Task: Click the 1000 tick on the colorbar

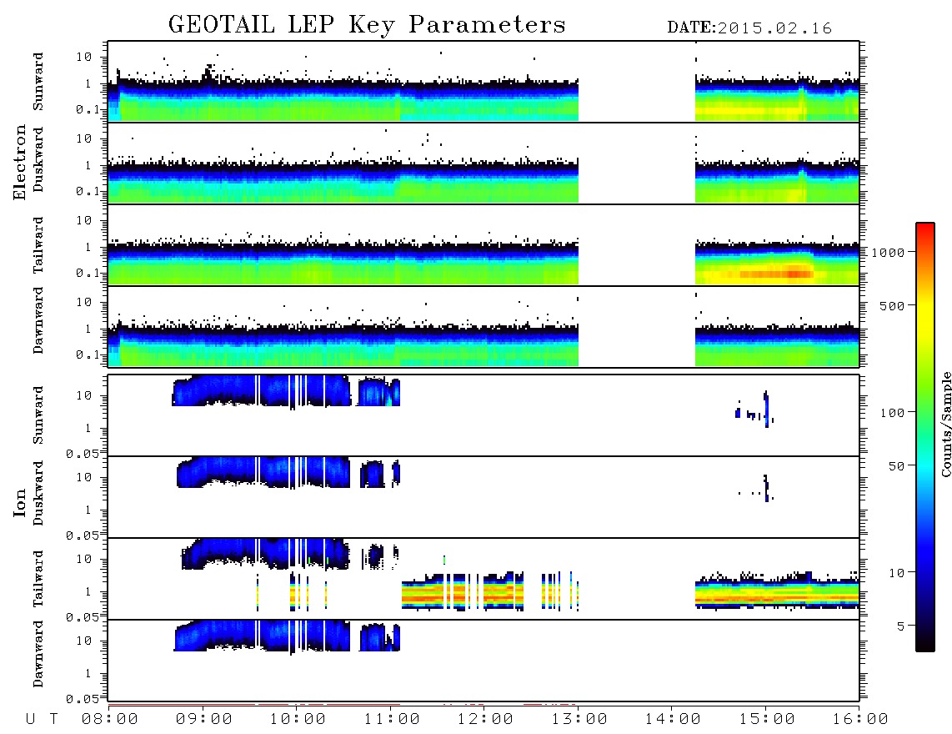Action: [889, 252]
